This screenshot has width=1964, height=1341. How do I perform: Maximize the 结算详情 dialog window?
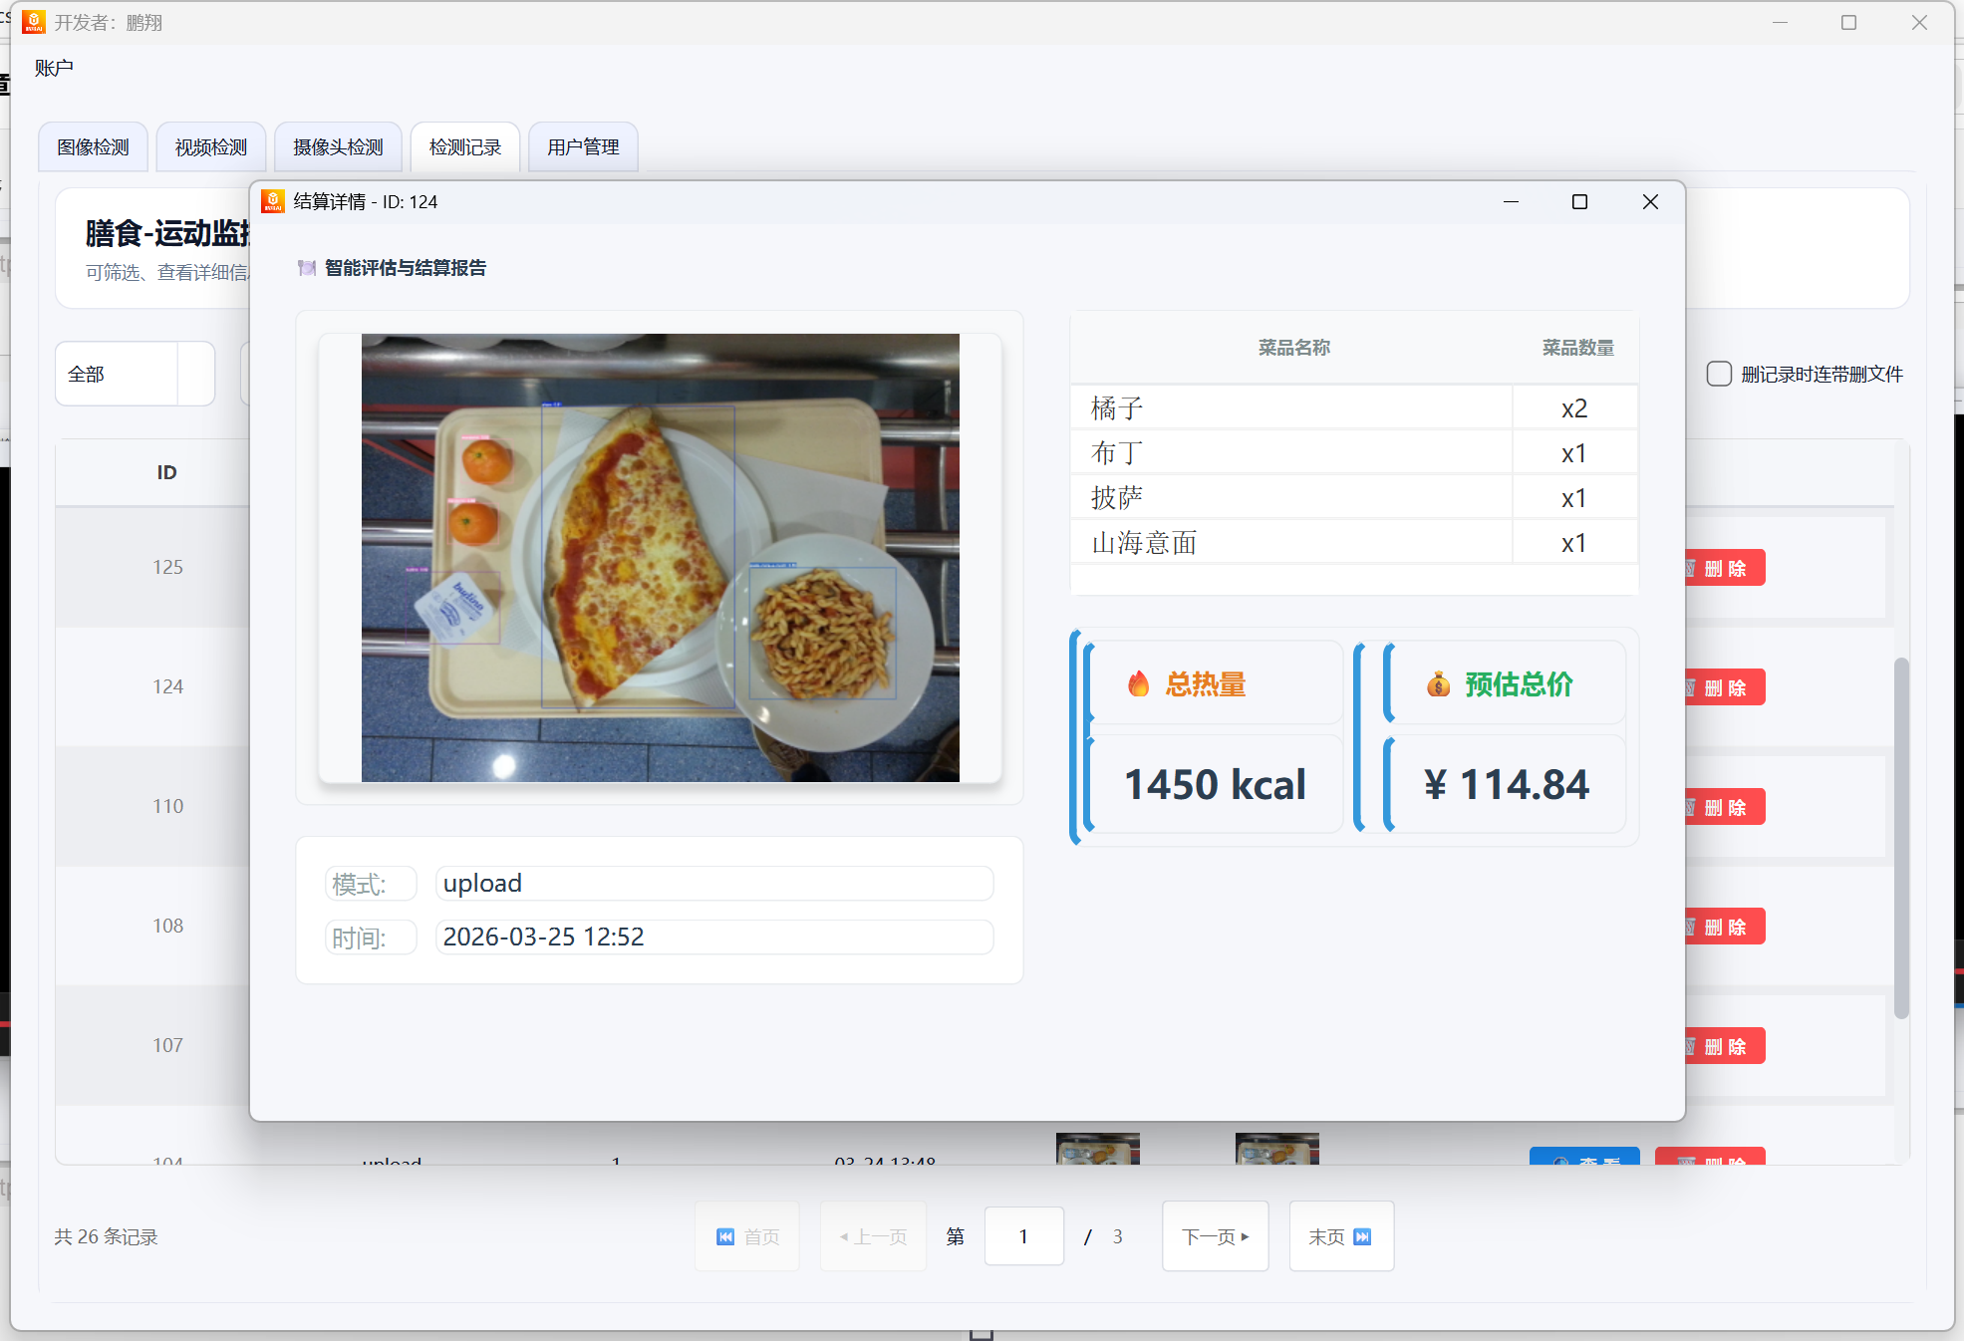coord(1579,202)
